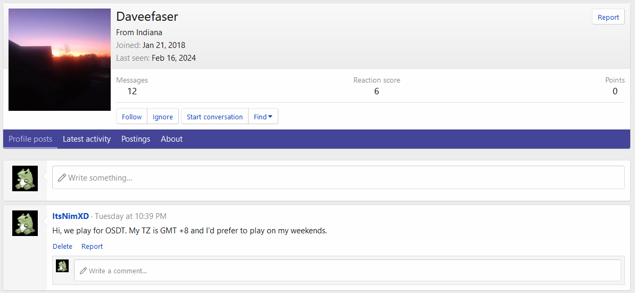Click the Report button in profile header

pos(608,17)
